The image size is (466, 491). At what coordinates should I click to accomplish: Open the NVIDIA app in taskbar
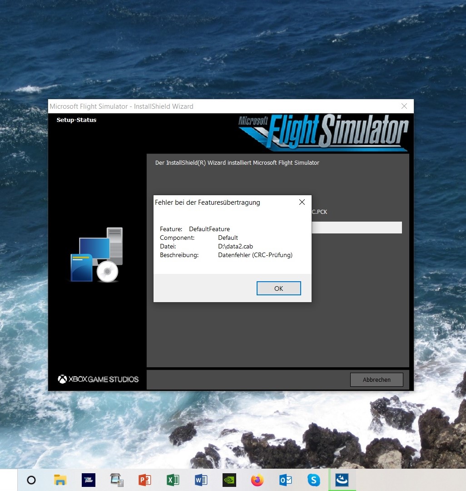coord(229,480)
